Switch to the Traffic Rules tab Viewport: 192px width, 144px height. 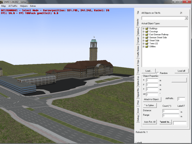138,52
